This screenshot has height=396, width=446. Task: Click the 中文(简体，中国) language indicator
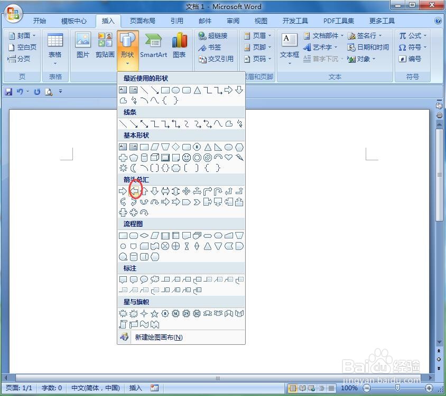[96, 388]
